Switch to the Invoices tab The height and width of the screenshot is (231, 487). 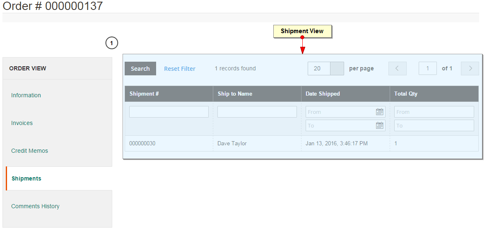coord(22,123)
